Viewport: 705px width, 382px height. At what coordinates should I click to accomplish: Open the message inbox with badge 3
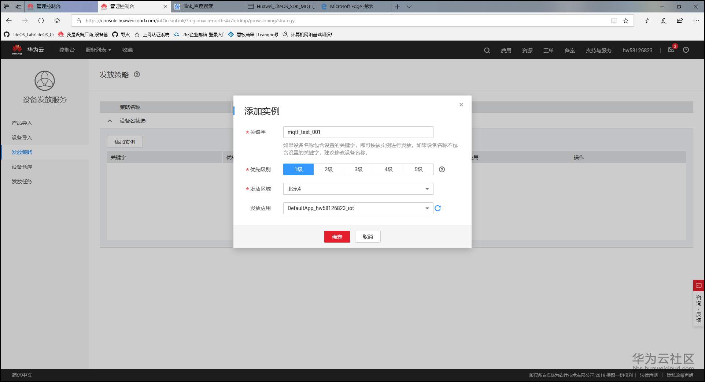tap(672, 49)
